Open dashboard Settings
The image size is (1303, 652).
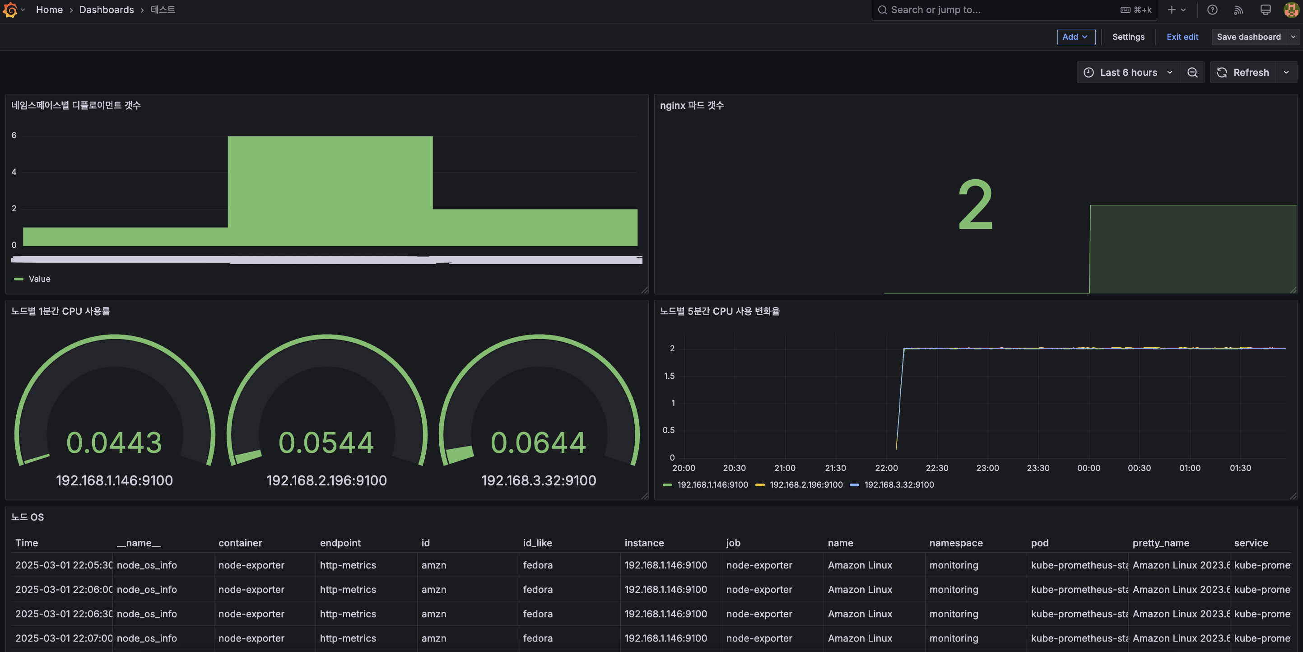click(1128, 37)
